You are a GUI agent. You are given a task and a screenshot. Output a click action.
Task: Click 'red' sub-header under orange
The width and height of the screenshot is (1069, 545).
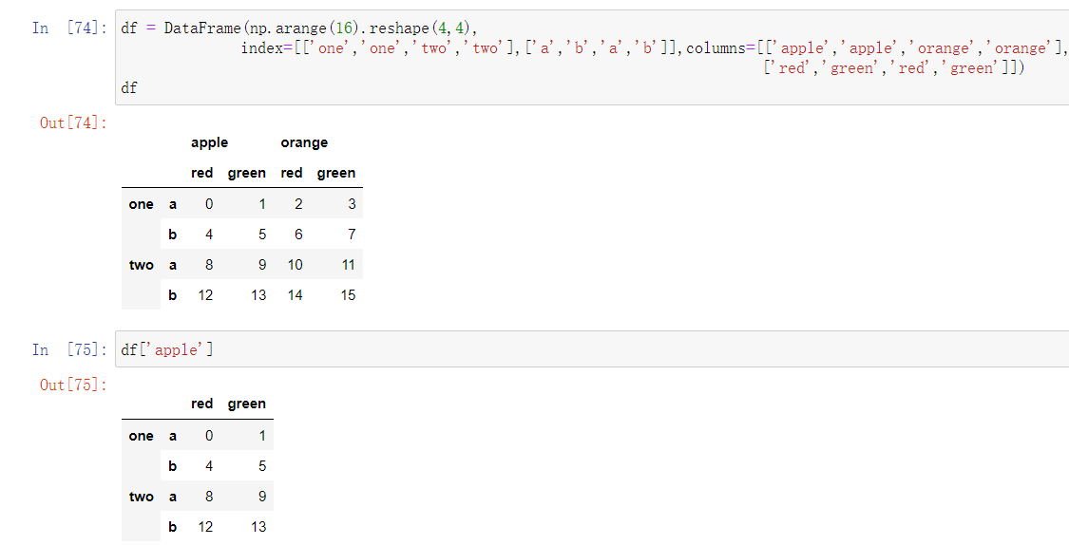291,173
